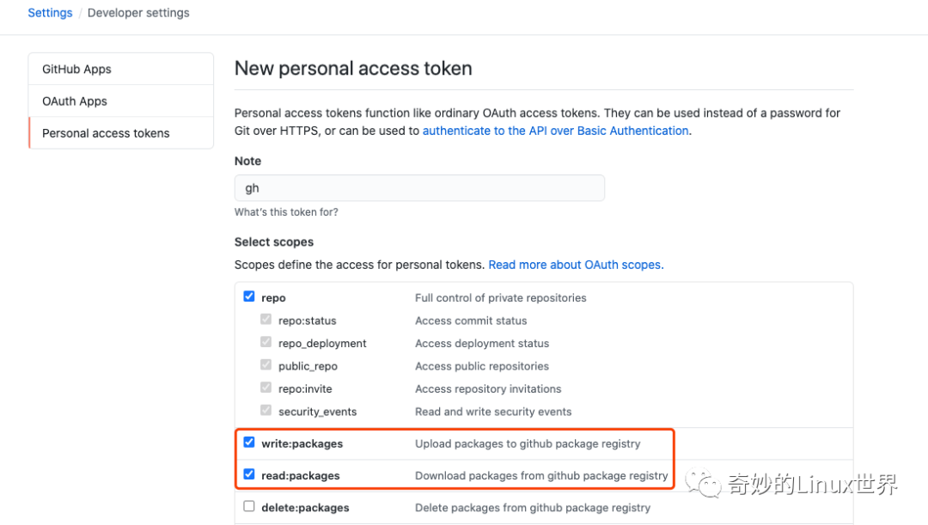Open the Basic Authentication documentation link
Viewport: 928px width, 525px height.
pos(556,131)
